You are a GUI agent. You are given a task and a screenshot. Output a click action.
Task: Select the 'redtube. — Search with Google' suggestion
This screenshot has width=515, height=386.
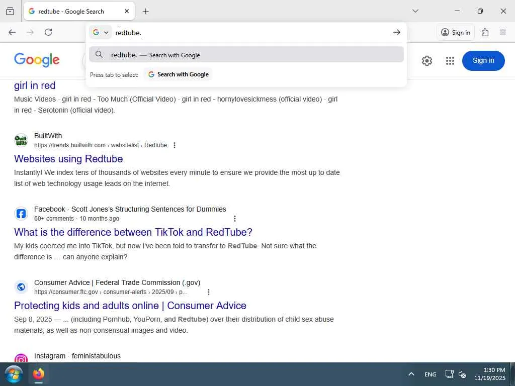tap(246, 54)
